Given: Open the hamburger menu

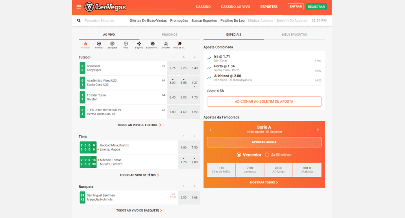Looking at the screenshot, I should tap(79, 7).
